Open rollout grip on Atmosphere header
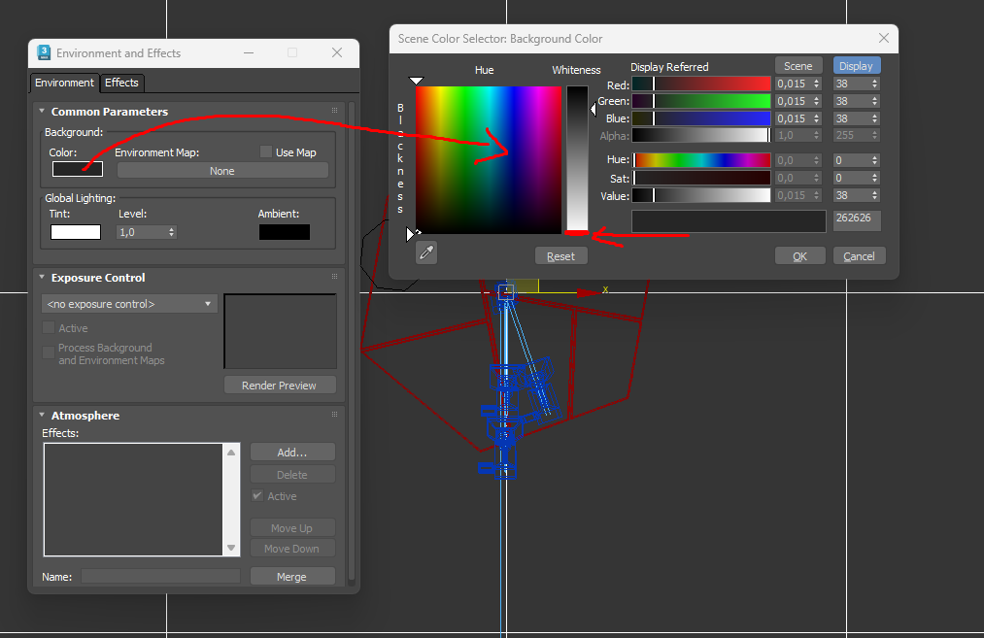984x638 pixels. tap(334, 415)
